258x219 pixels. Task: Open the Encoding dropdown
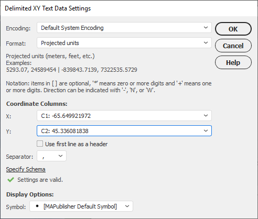pyautogui.click(x=124, y=28)
